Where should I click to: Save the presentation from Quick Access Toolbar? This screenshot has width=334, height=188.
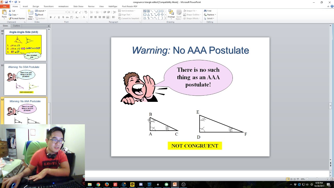click(6, 2)
